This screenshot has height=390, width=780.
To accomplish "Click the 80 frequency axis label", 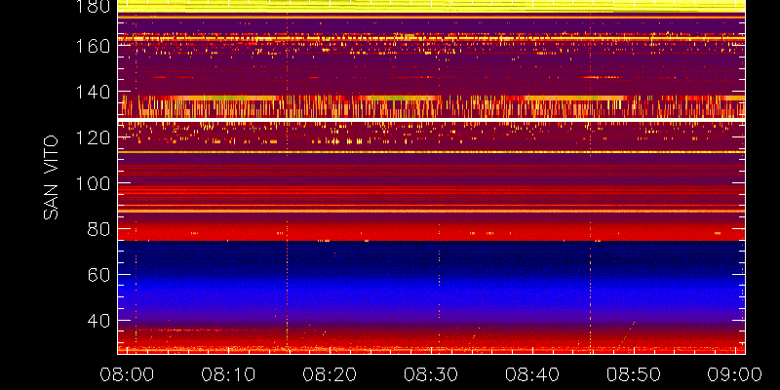I will click(x=98, y=229).
